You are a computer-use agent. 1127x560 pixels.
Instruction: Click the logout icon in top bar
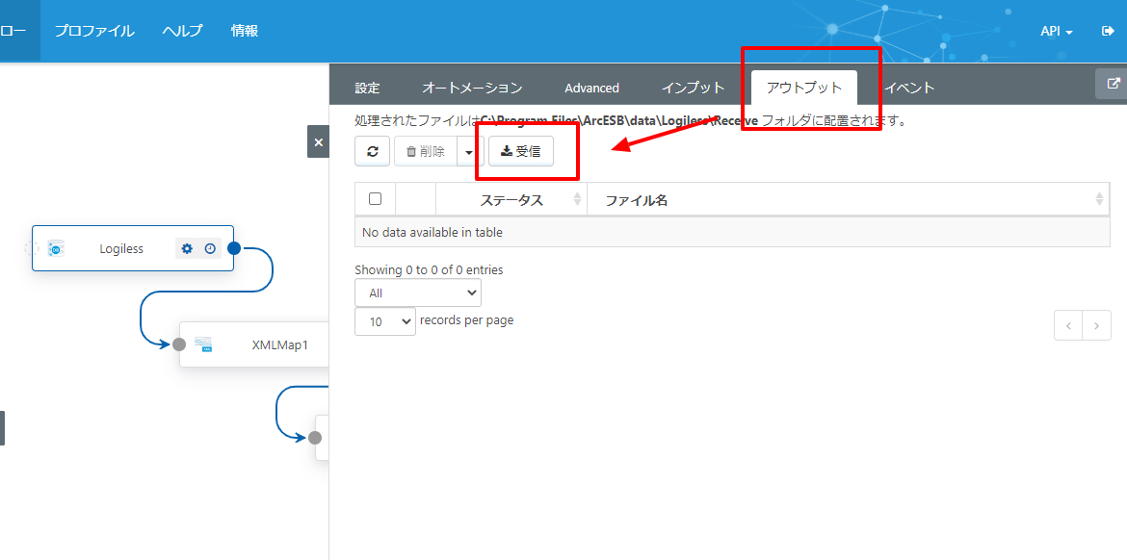(x=1108, y=31)
